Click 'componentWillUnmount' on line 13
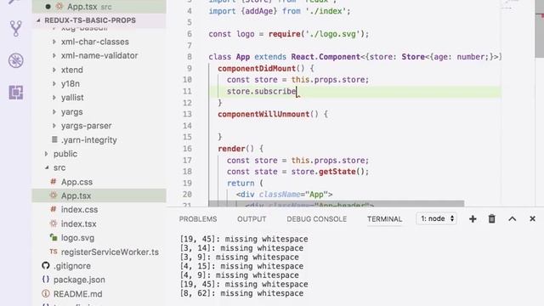Viewport: 544px width, 306px height. (263, 114)
